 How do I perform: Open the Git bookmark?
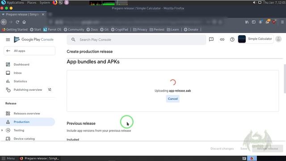tap(104, 30)
